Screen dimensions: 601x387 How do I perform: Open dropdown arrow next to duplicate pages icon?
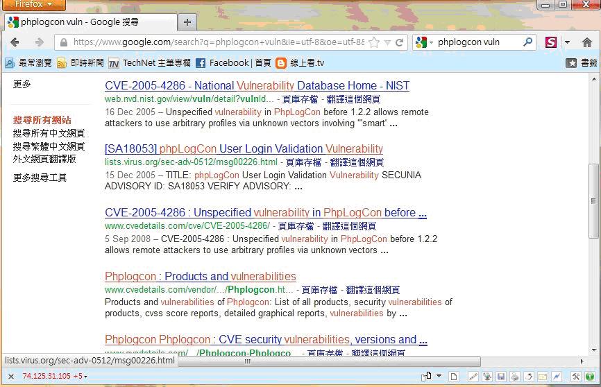coord(439,376)
